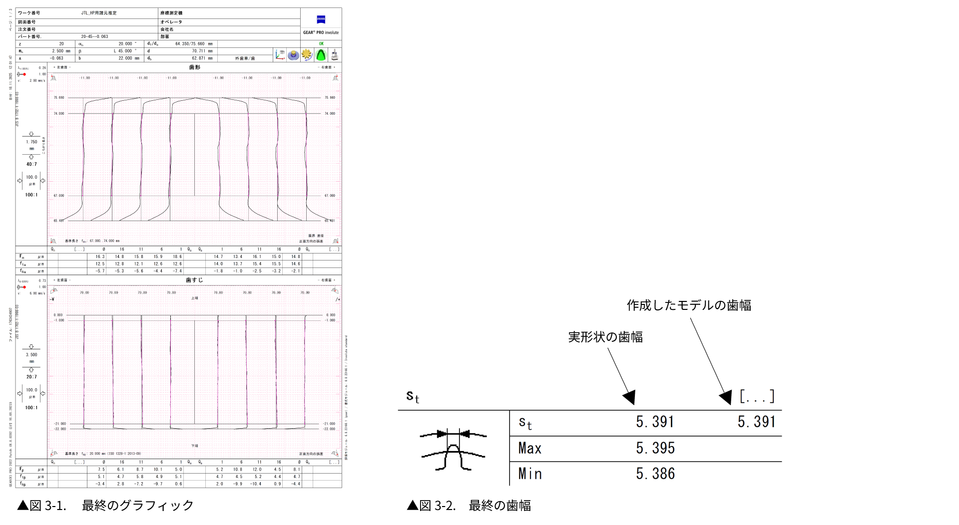959x525 pixels.
Task: Select the rotating gear animation icon
Action: 307,55
